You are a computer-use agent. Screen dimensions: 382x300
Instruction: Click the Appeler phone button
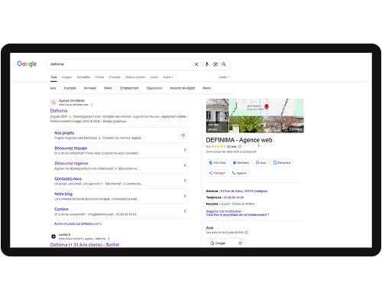239,173
